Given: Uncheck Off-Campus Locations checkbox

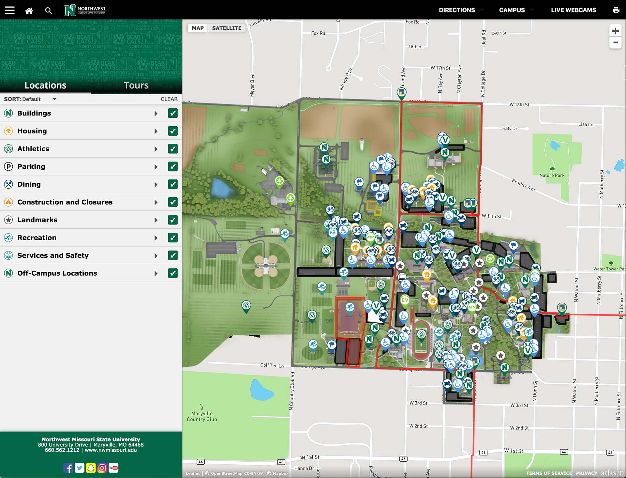Looking at the screenshot, I should pos(173,273).
